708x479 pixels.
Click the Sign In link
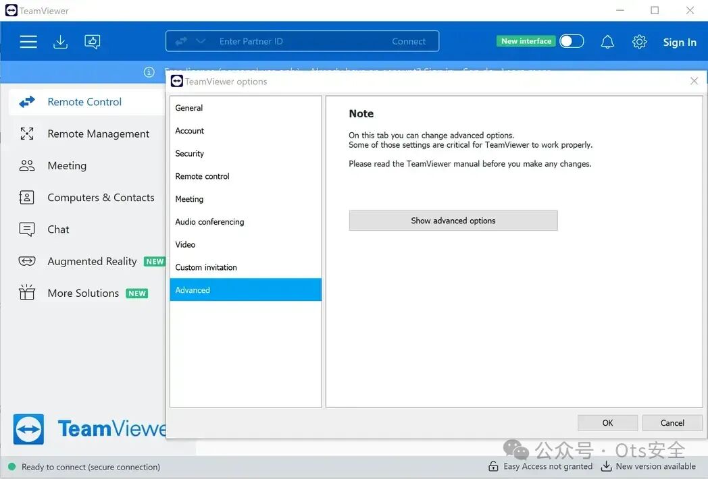pyautogui.click(x=680, y=42)
